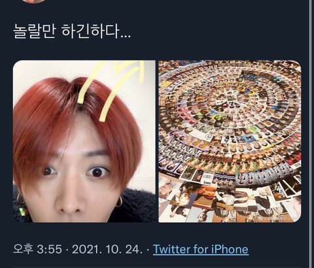Click the barcode card in the collection photo
314x268 pixels.
208,178
